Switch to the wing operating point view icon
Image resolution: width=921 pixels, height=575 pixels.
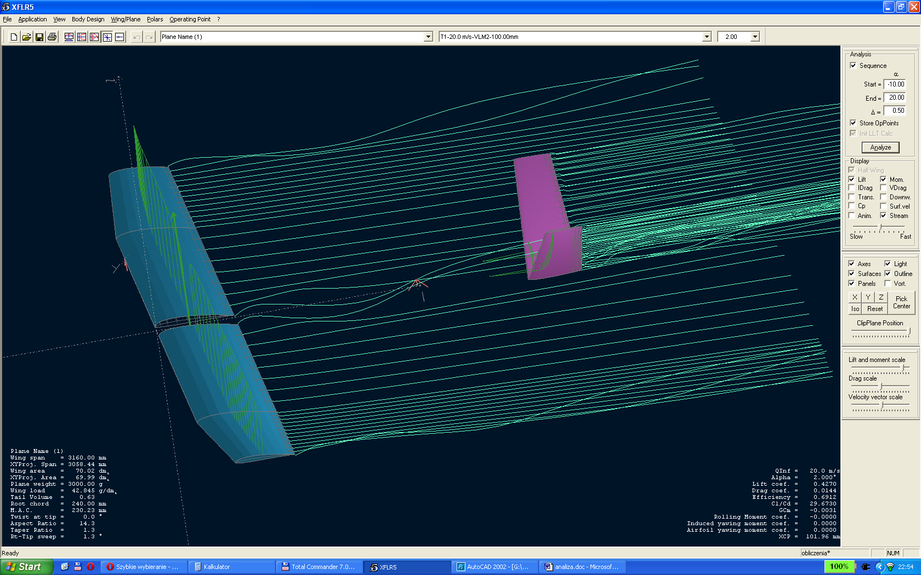click(x=69, y=37)
